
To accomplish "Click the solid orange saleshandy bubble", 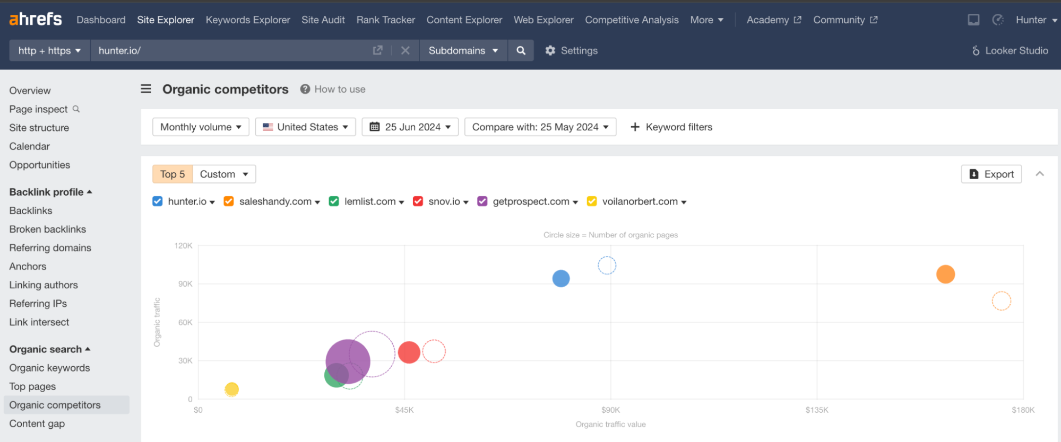I will [945, 274].
